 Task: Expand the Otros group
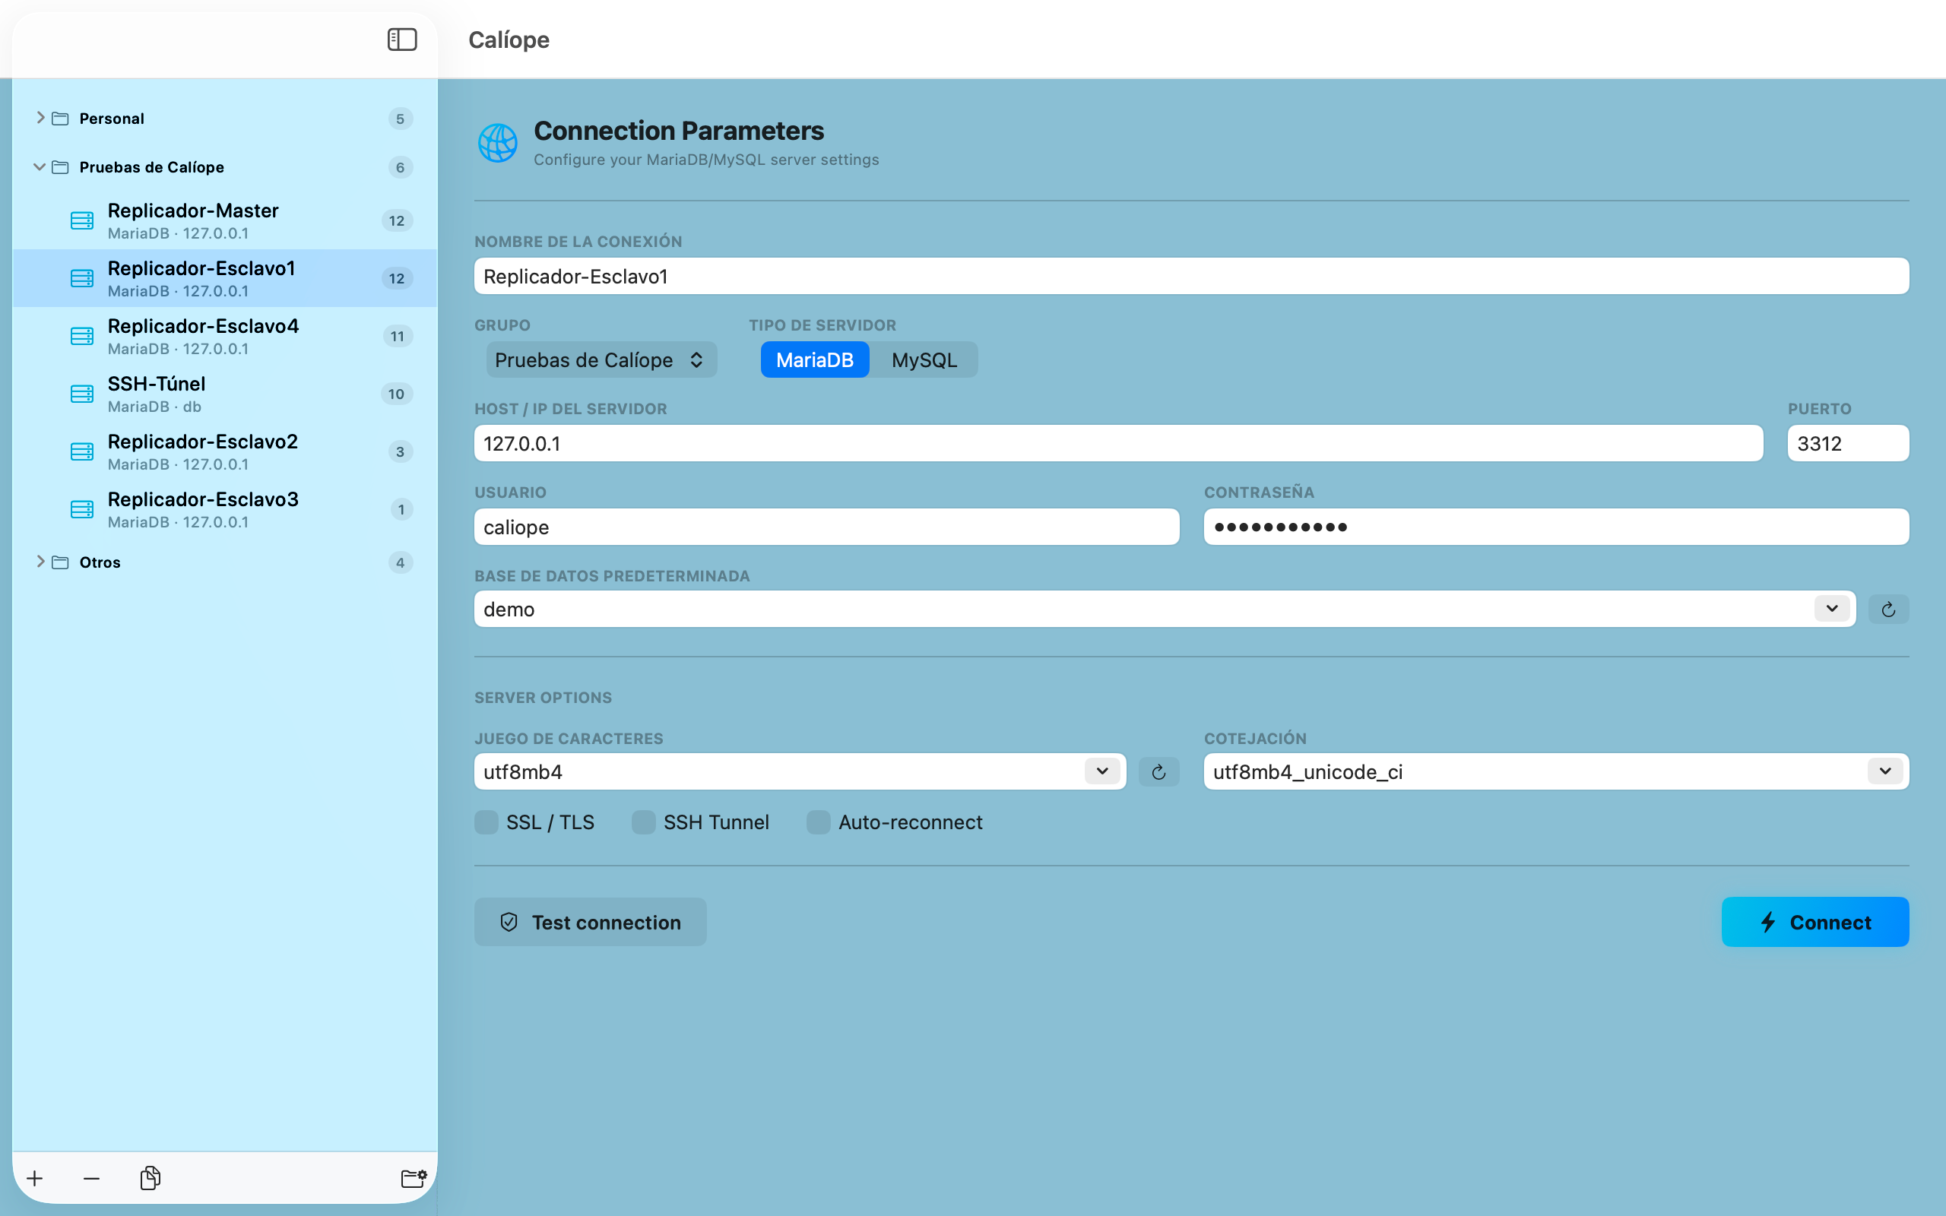tap(40, 562)
